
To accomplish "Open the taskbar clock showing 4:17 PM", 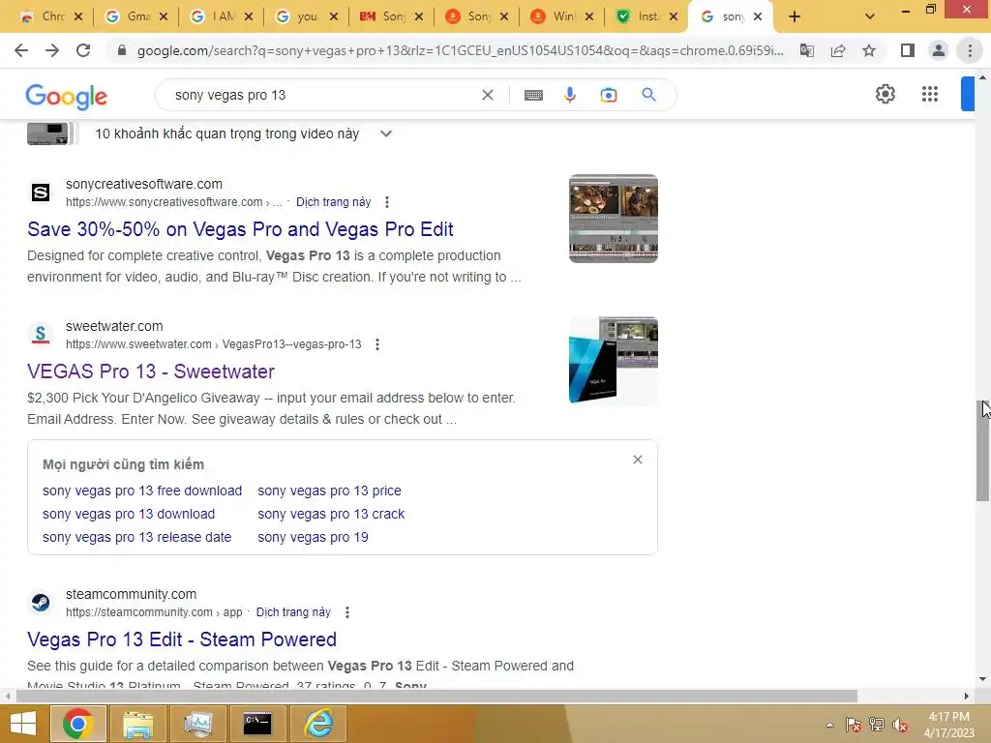I will click(948, 725).
